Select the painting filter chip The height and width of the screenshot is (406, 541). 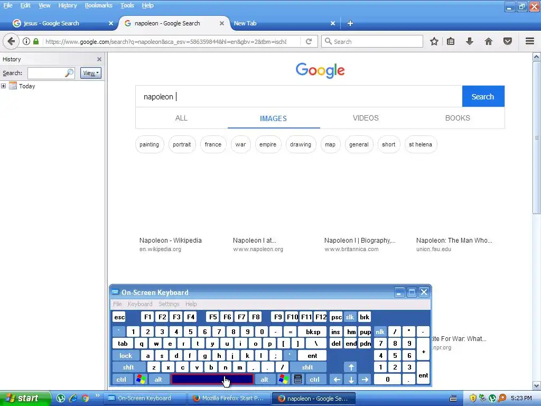[150, 144]
